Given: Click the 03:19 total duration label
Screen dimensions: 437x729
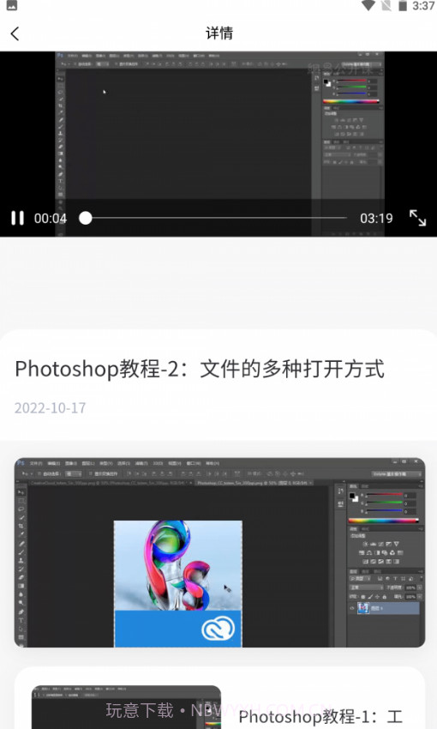Looking at the screenshot, I should [x=376, y=218].
